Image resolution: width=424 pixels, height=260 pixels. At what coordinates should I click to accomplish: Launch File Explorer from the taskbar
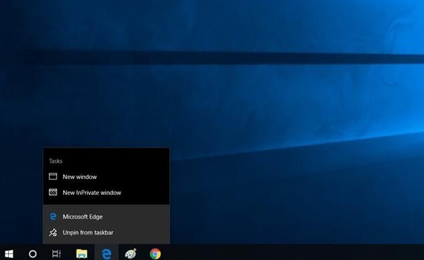[x=82, y=254]
